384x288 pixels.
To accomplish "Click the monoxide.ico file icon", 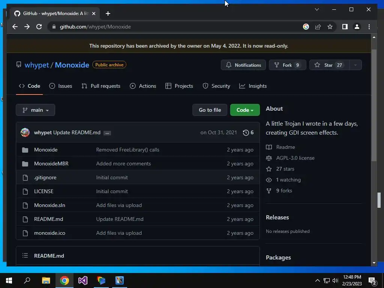I will click(x=25, y=233).
